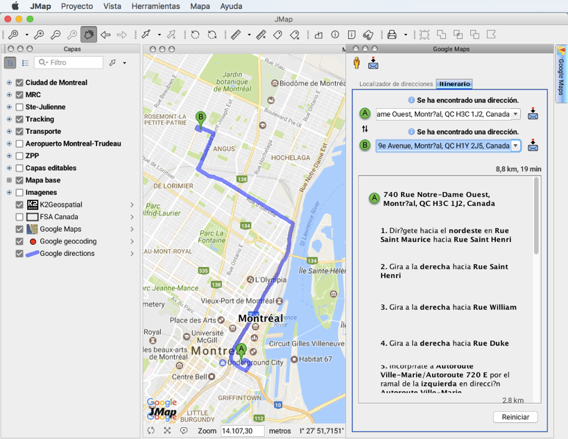Click the itinerary directions vertical scrollbar
Image resolution: width=568 pixels, height=439 pixels.
tap(535, 215)
